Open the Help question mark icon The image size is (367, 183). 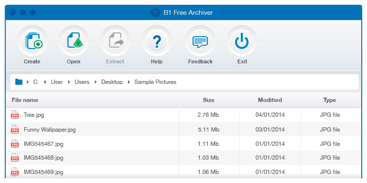157,41
